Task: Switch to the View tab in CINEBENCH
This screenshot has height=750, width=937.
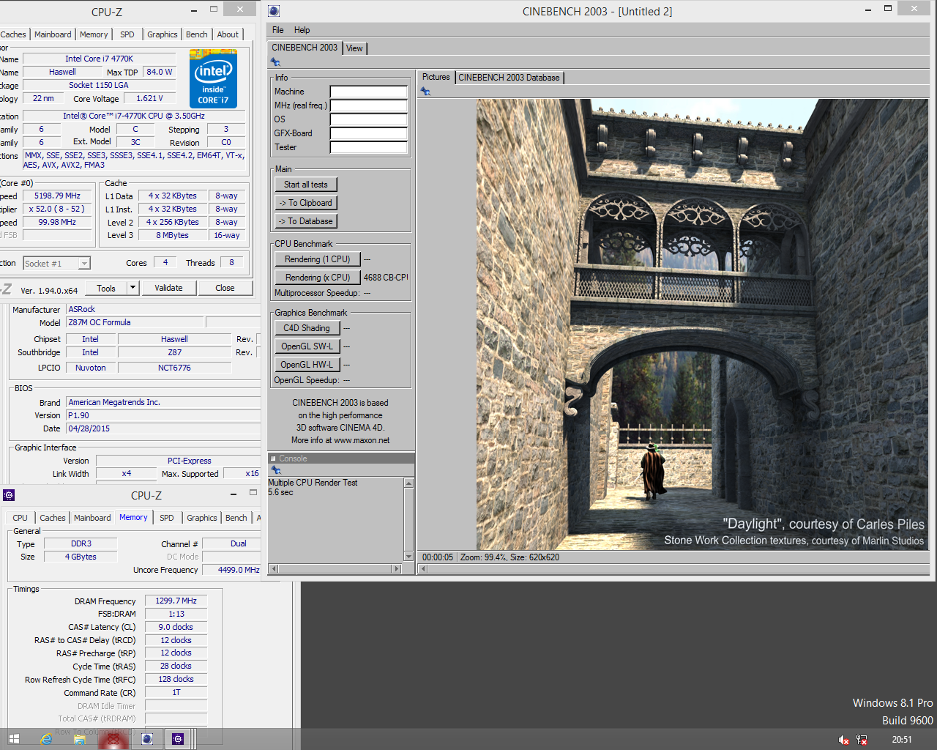Action: (x=354, y=48)
